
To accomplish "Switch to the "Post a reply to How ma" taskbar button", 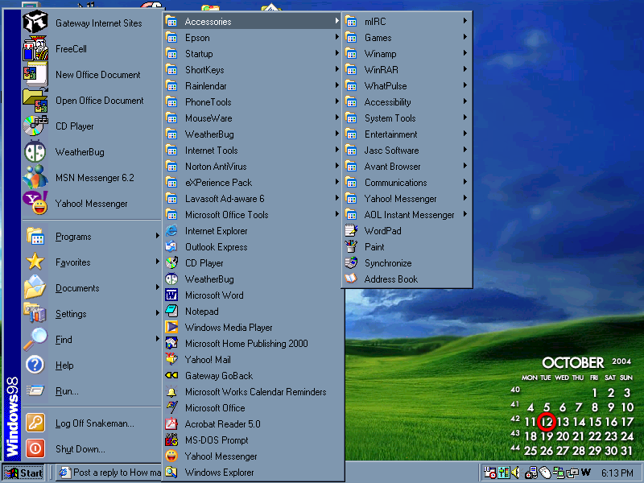I will 109,473.
